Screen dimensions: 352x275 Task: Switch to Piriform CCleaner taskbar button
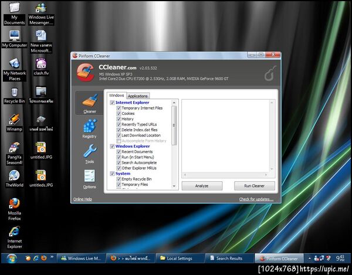click(x=279, y=258)
